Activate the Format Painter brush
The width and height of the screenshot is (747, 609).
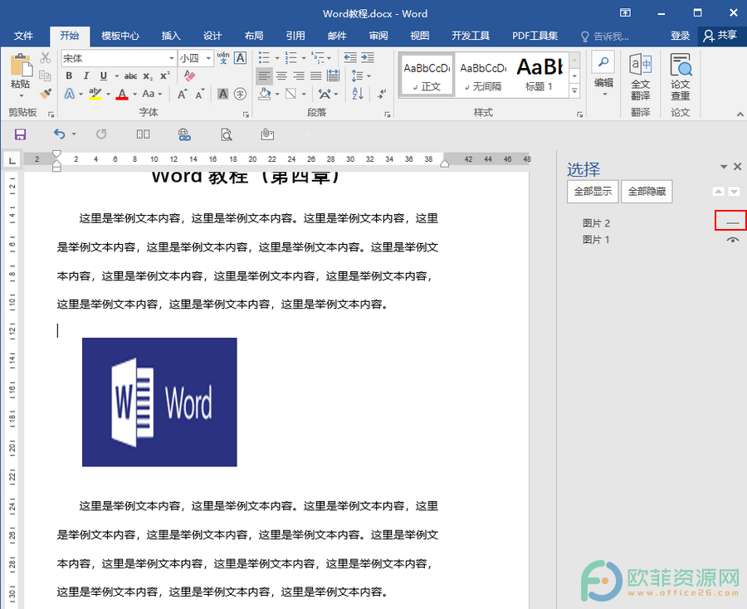pyautogui.click(x=46, y=93)
